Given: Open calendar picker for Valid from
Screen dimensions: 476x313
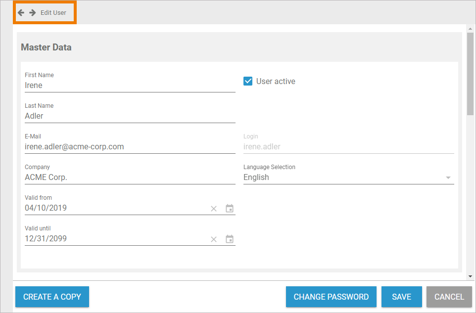Looking at the screenshot, I should 230,209.
